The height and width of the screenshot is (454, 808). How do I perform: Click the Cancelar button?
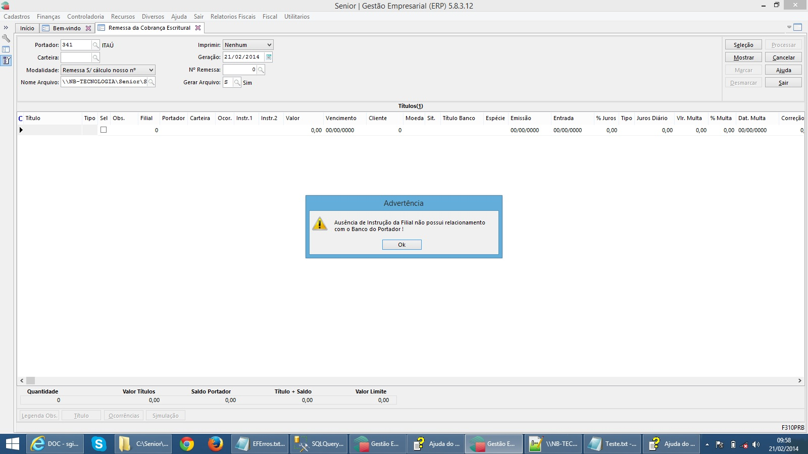pos(783,58)
